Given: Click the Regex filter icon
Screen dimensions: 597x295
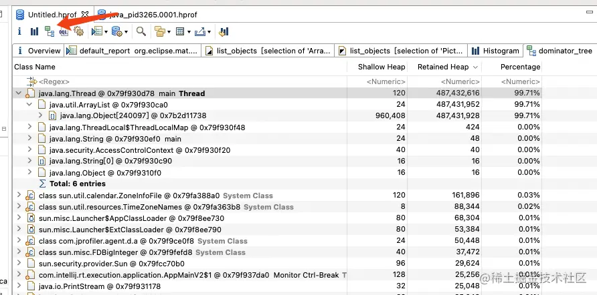Looking at the screenshot, I should tap(32, 81).
